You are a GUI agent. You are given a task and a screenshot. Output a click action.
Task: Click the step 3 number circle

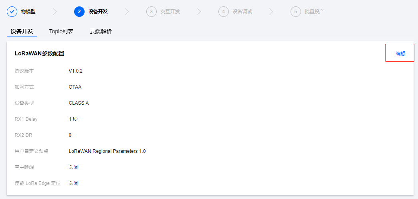coord(151,12)
